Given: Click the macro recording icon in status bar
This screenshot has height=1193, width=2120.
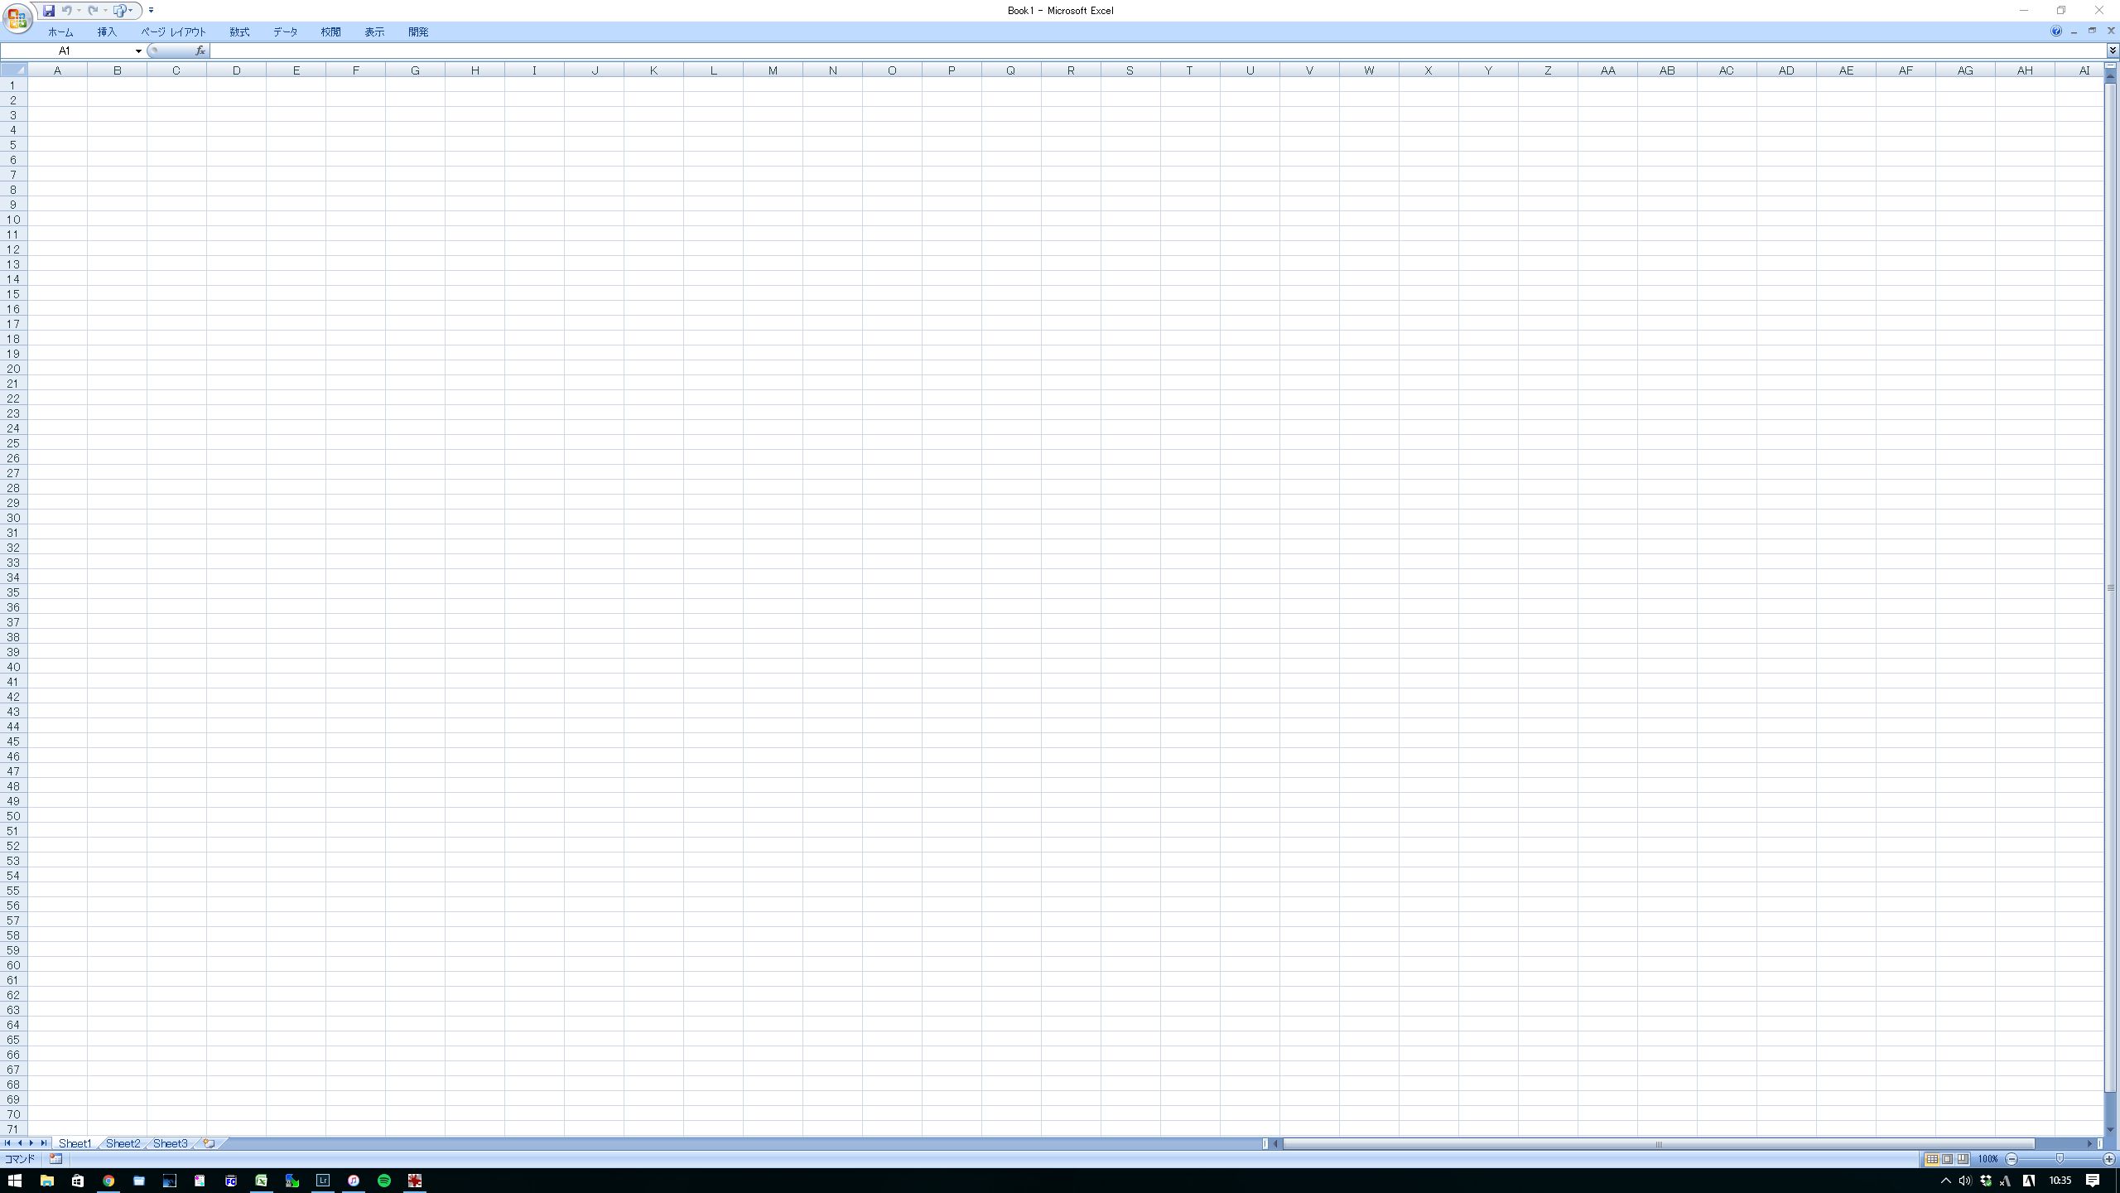Looking at the screenshot, I should click(x=55, y=1159).
